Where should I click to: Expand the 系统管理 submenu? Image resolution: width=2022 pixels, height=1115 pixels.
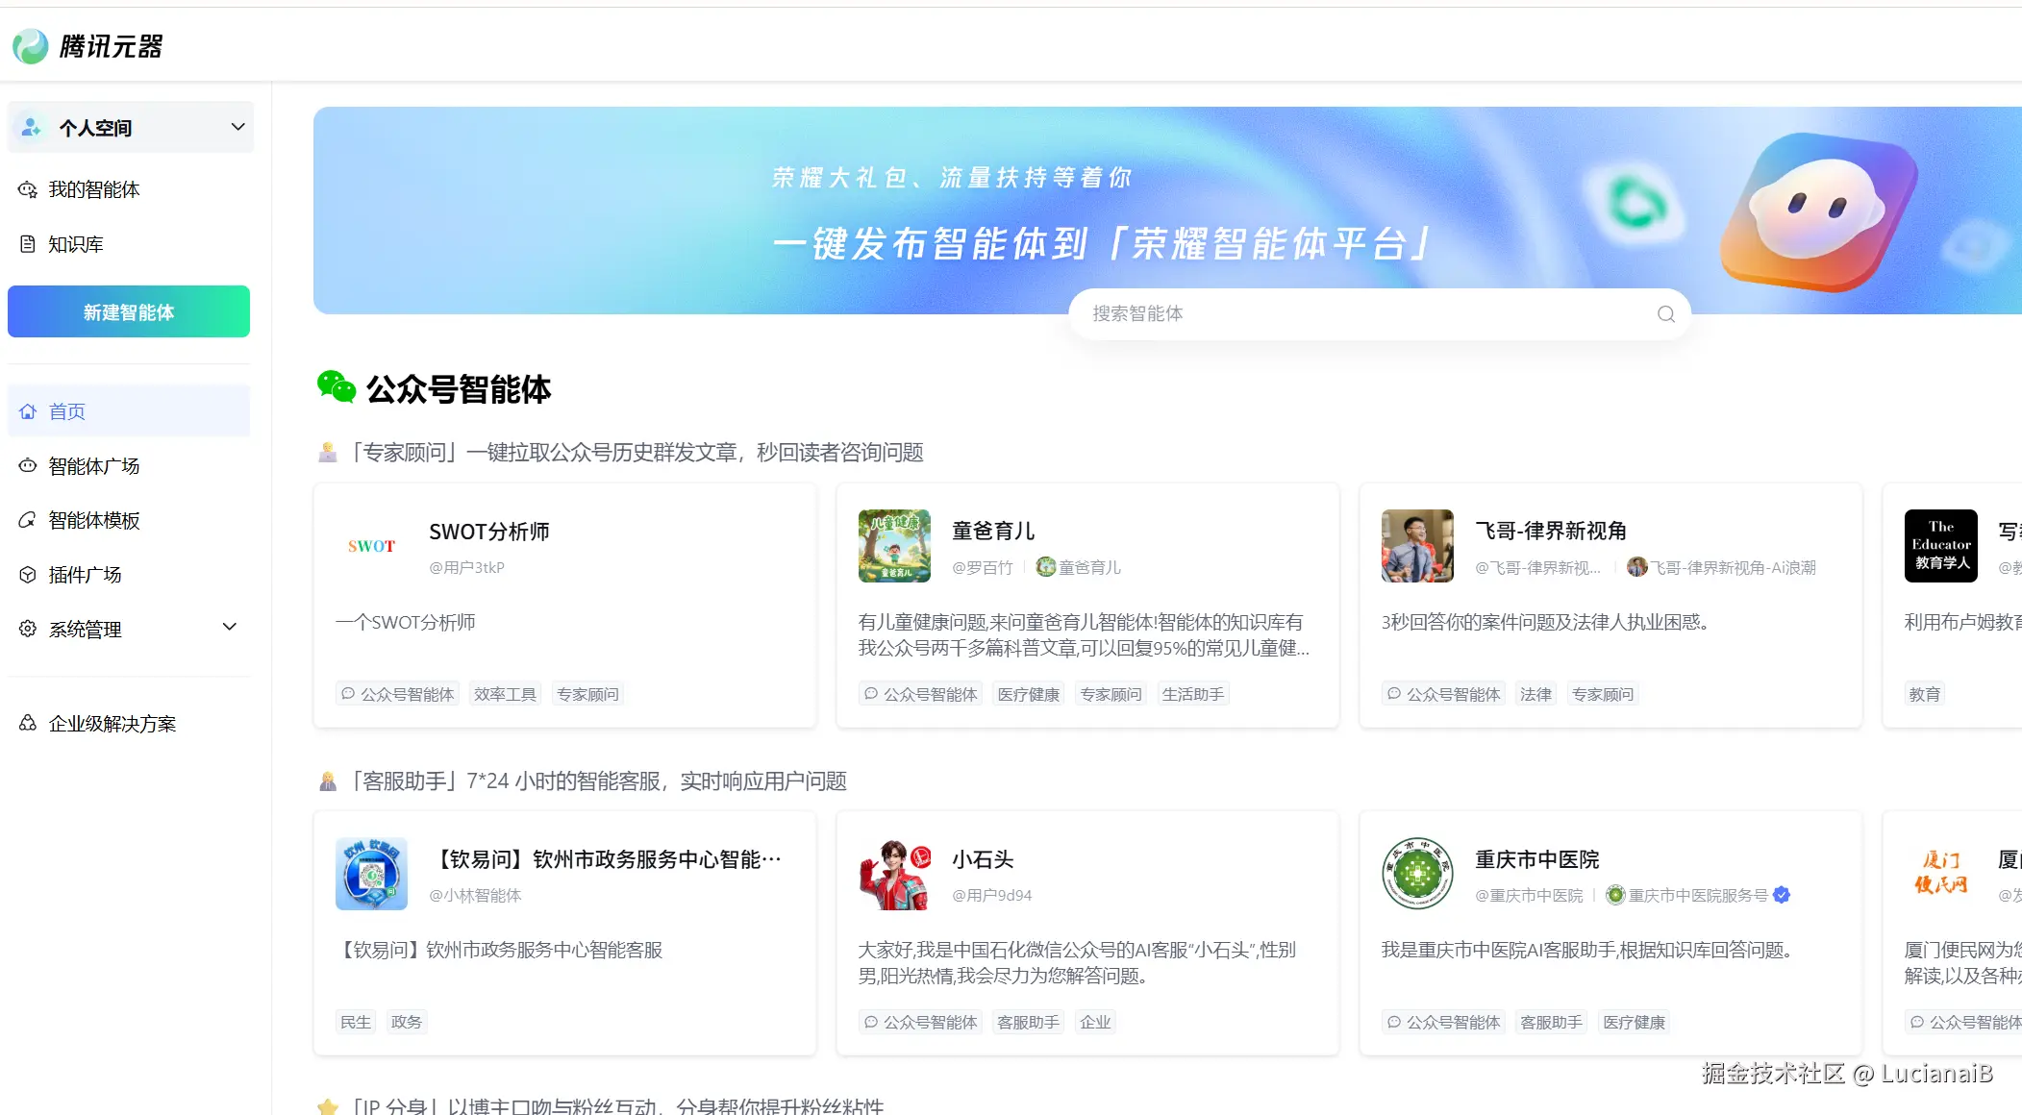[230, 627]
